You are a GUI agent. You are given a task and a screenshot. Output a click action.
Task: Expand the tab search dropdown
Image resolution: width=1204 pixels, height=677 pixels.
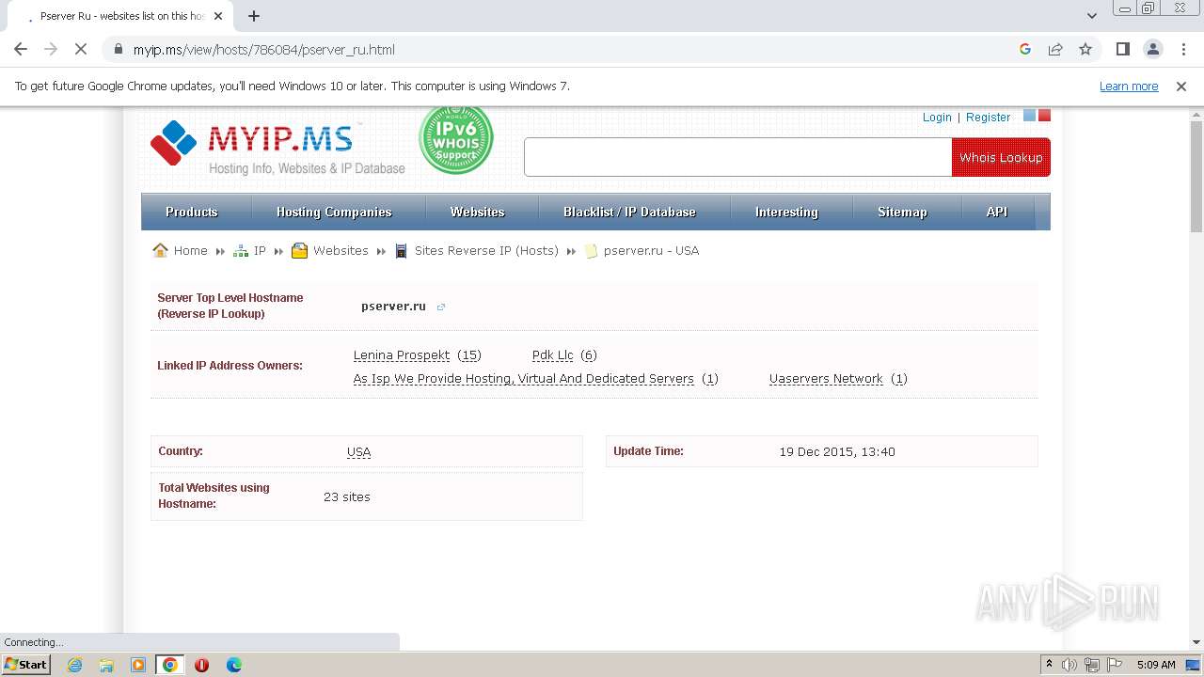coord(1092,16)
